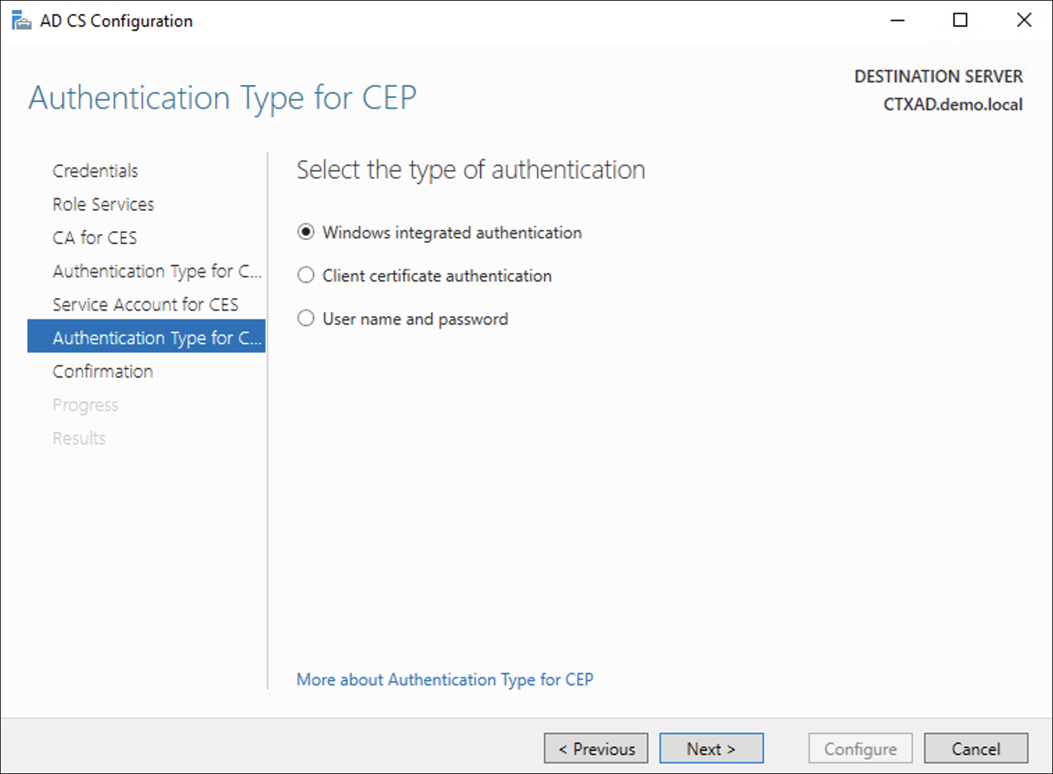Open the More about Authentication Type for CEP link

tap(445, 679)
